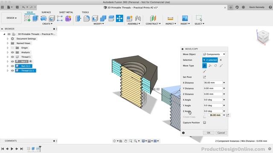Select the Combine tool

coord(103,18)
